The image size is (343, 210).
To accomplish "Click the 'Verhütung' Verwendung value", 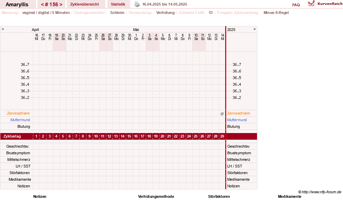I will pos(165,13).
